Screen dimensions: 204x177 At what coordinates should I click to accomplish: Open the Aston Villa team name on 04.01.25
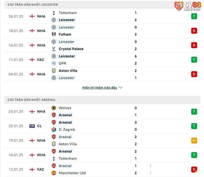(x=68, y=71)
